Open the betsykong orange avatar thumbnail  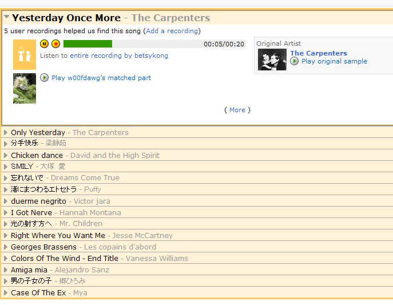pos(25,54)
